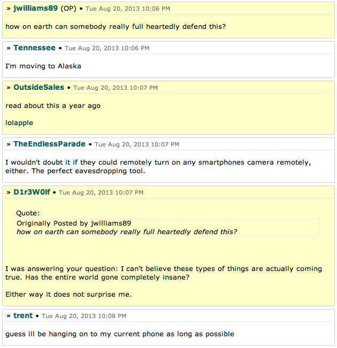Screen dimensions: 337x348
Task: Visit OutsideSales profile link
Action: coord(39,88)
